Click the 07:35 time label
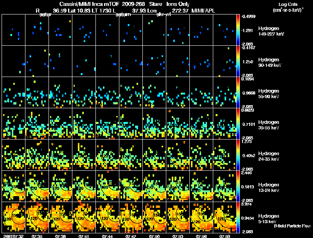 coord(37,236)
